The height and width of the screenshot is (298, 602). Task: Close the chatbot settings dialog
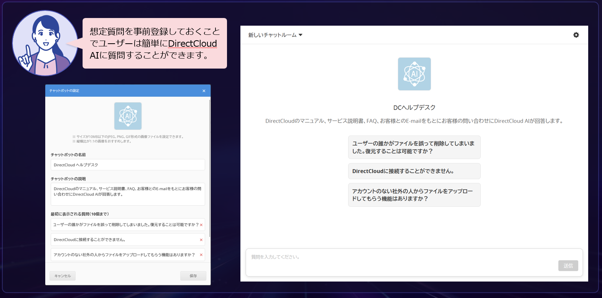(x=204, y=91)
